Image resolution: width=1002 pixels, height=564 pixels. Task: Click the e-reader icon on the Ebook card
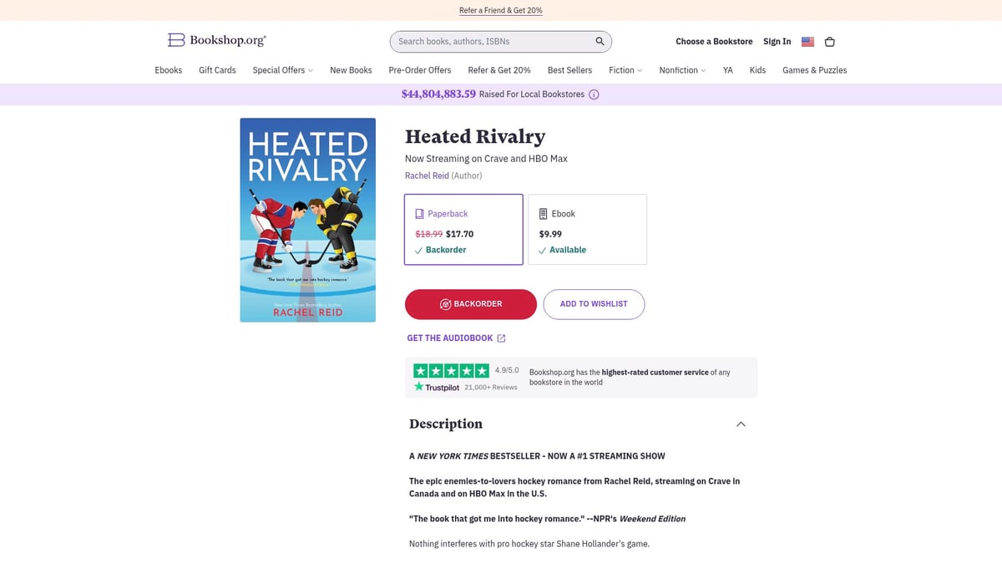(542, 213)
